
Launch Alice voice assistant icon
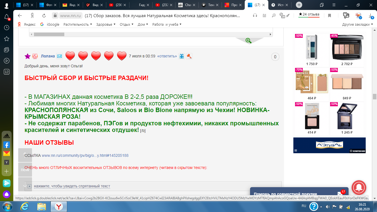click(7, 194)
